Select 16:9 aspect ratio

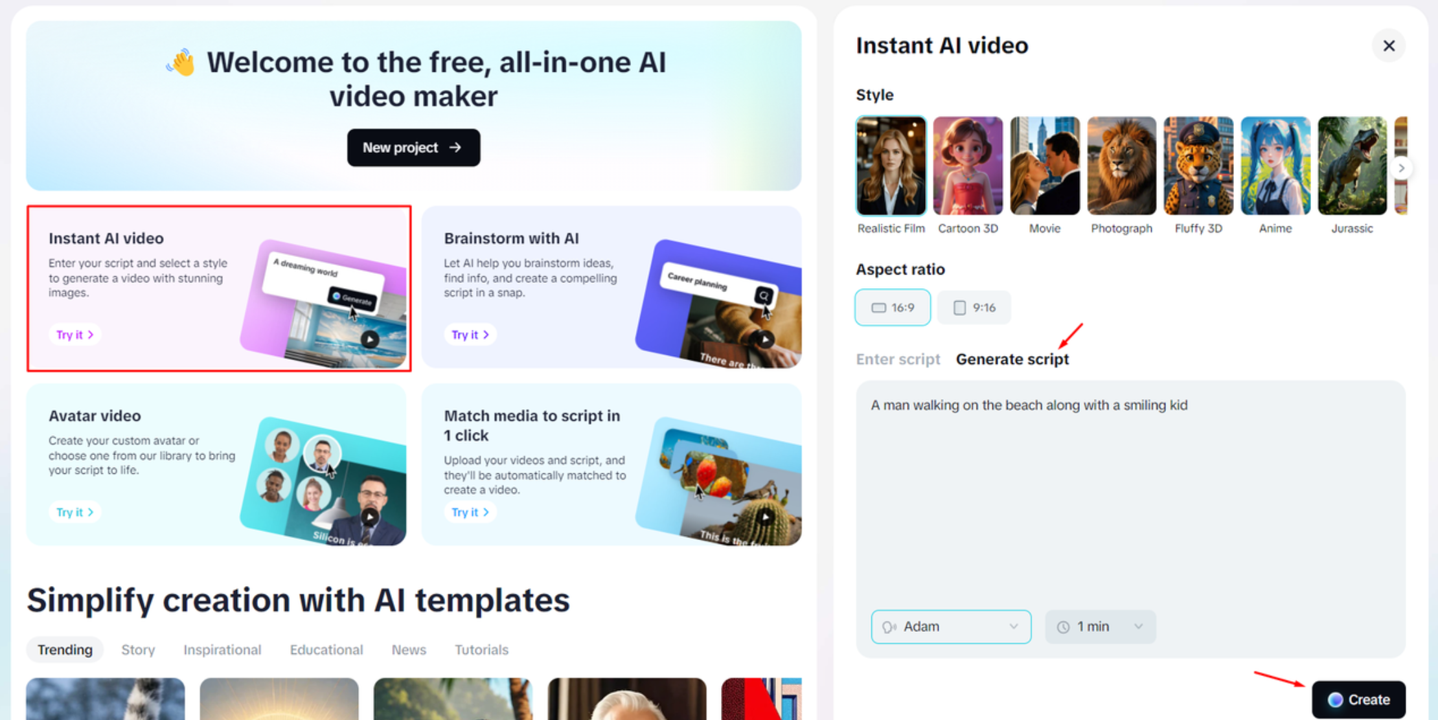coord(893,308)
